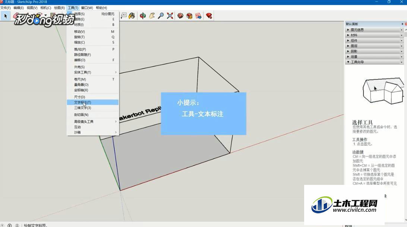Choose 互动 menu item
The width and height of the screenshot is (407, 227).
coord(93,127)
